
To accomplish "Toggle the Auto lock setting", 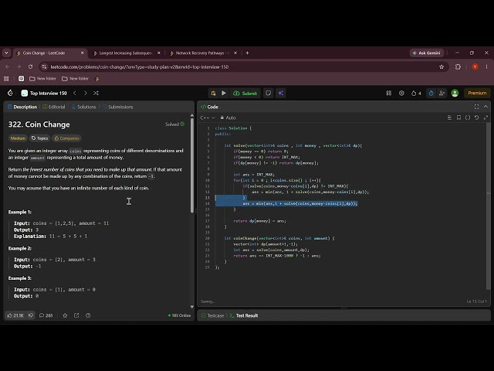I will pos(228,117).
